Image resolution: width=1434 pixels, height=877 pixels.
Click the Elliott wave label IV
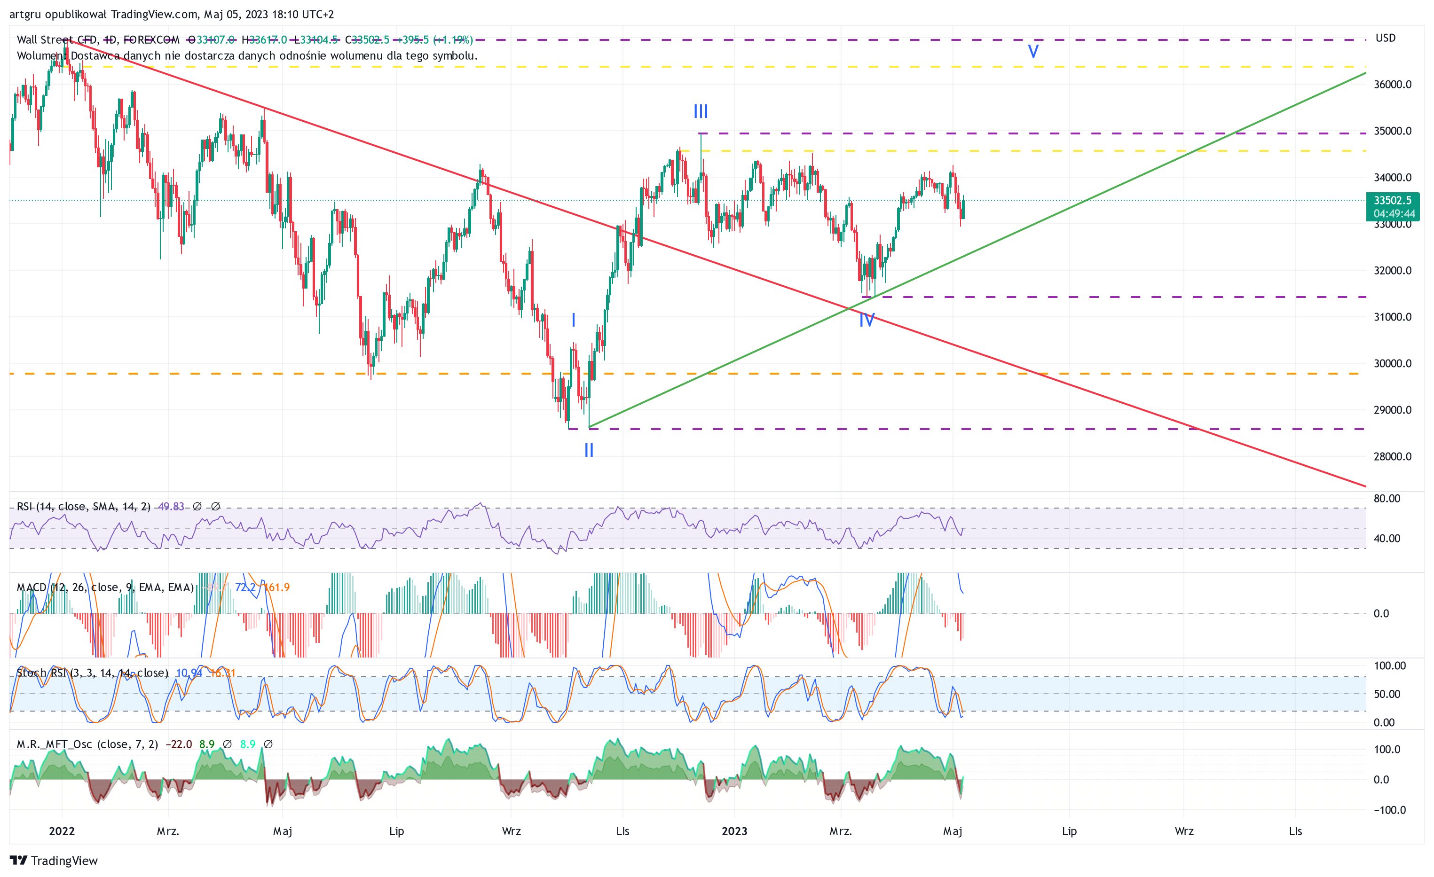[x=867, y=320]
